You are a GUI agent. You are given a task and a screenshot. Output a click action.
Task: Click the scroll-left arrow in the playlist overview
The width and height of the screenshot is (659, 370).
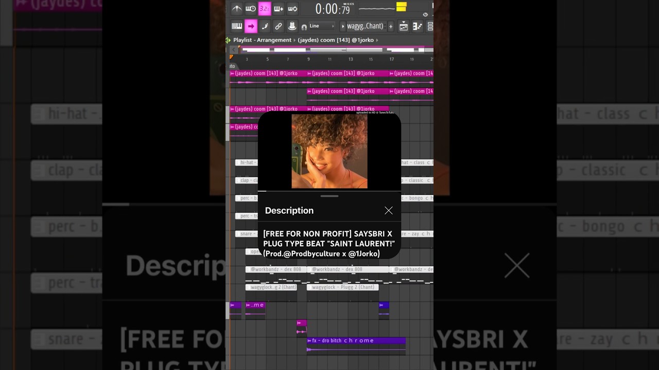pos(233,50)
